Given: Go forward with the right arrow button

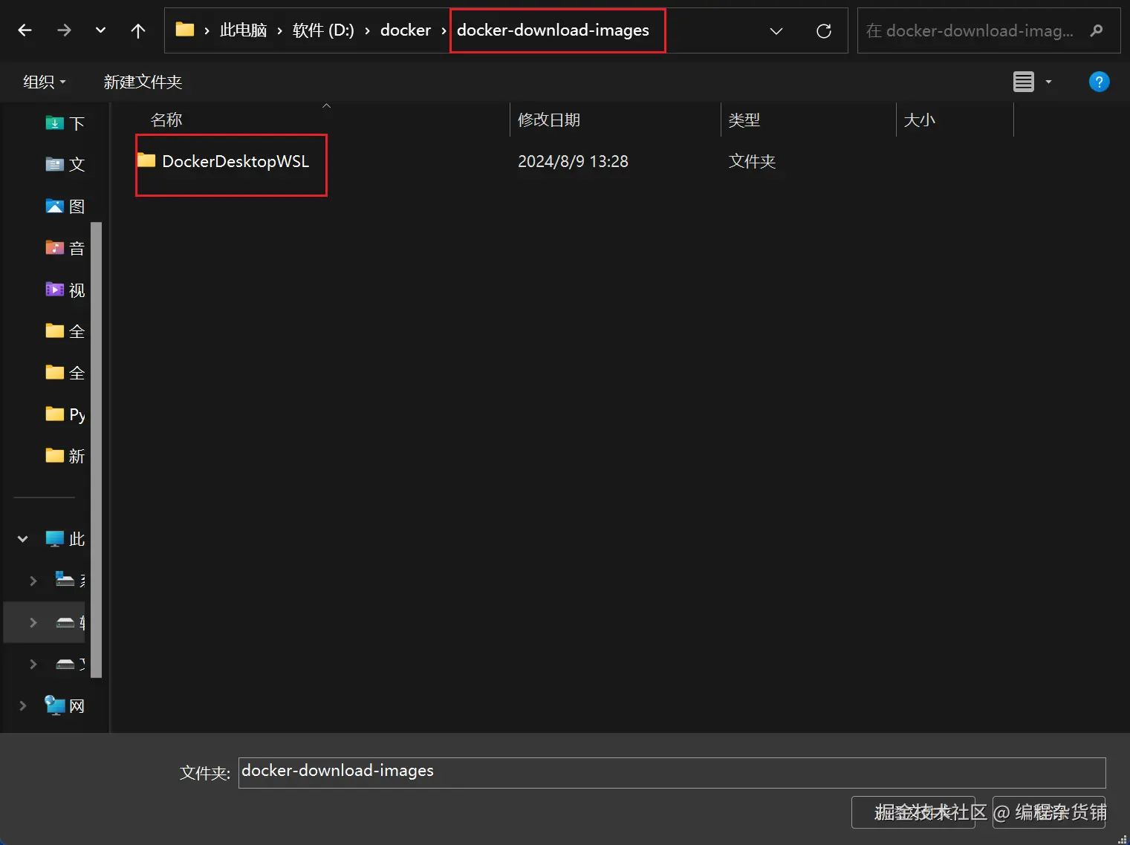Looking at the screenshot, I should (x=64, y=30).
